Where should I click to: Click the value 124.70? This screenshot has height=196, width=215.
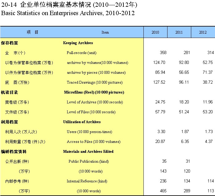pos(159,62)
